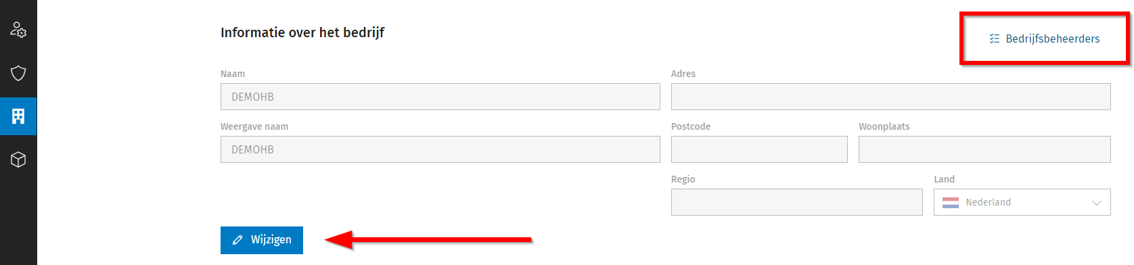Image resolution: width=1134 pixels, height=265 pixels.
Task: Open the user settings sidebar icon
Action: pos(18,30)
